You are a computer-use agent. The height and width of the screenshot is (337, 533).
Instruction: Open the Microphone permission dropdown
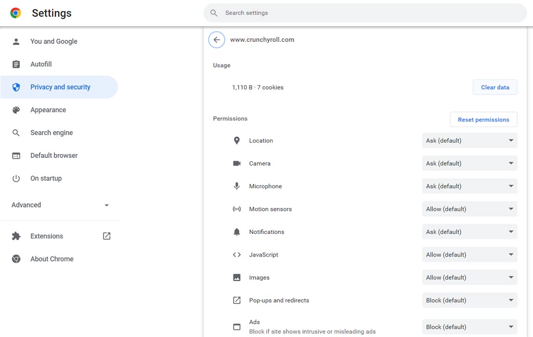(470, 186)
